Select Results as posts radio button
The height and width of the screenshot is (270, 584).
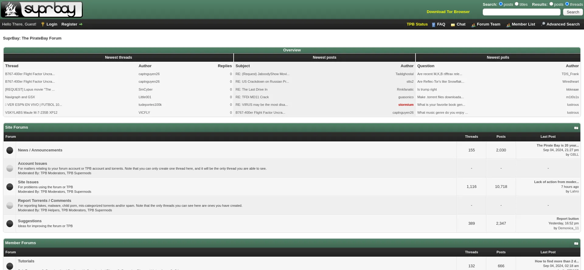point(551,4)
